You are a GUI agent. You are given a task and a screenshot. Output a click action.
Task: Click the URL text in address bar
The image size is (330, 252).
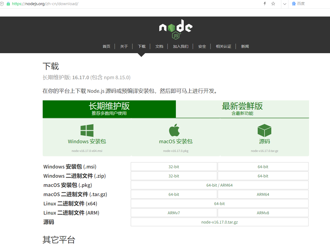click(x=45, y=4)
